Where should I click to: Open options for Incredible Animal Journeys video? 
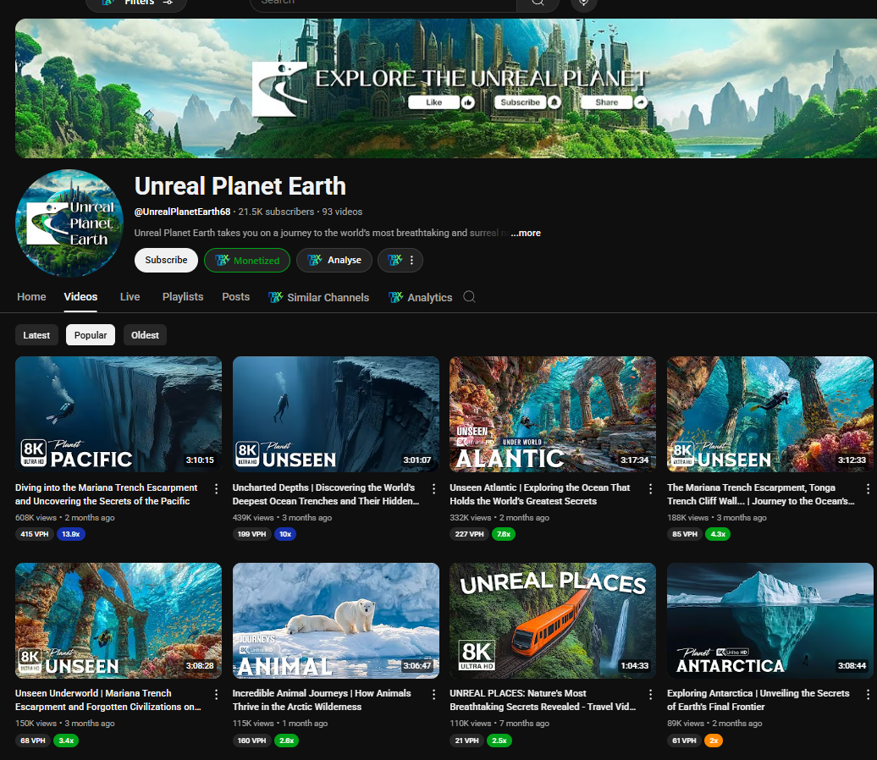pos(433,694)
